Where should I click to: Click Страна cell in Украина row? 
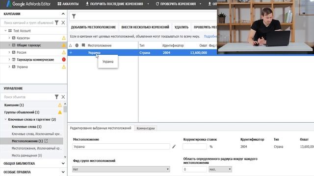pos(145,53)
